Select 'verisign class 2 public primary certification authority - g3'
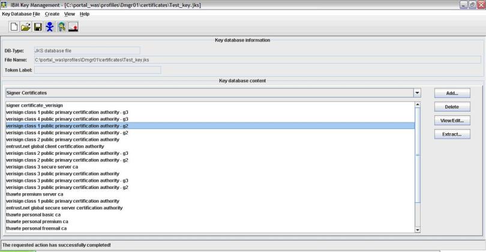This screenshot has height=252, width=486. pos(210,153)
